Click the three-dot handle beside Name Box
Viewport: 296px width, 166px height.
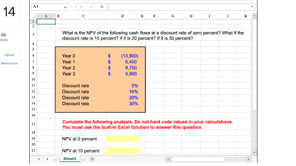[72, 7]
